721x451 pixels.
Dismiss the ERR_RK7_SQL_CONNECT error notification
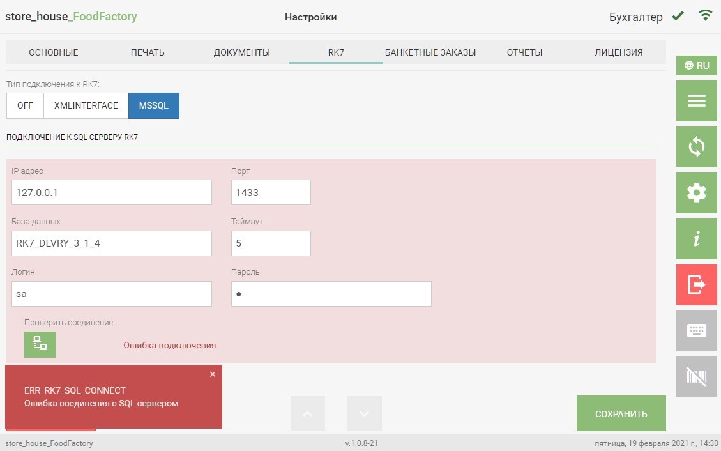(213, 374)
